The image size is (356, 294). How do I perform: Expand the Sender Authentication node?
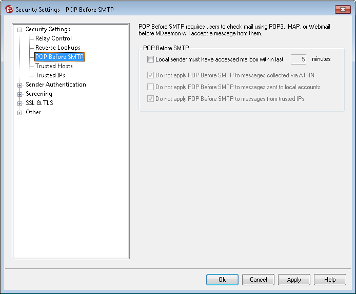20,85
